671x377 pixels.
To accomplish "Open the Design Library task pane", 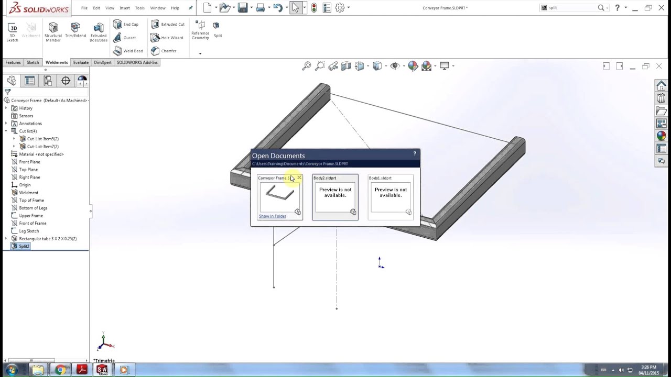I will [662, 98].
